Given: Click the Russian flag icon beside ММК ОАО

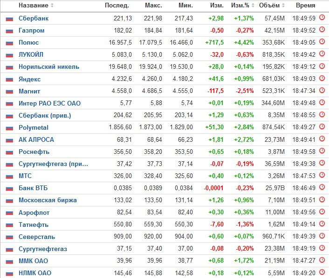Looking at the screenshot, I should click(x=9, y=262).
